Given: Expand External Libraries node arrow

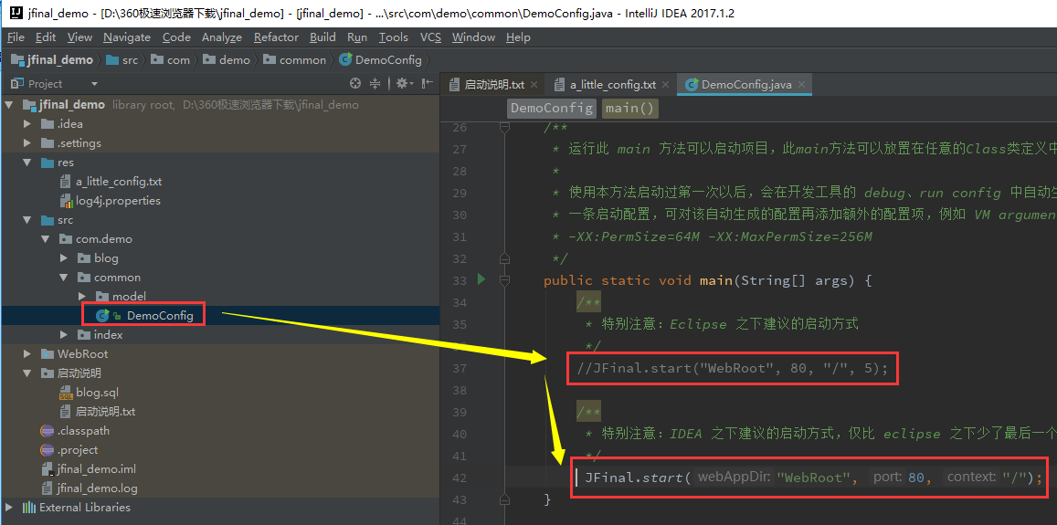Looking at the screenshot, I should [9, 508].
